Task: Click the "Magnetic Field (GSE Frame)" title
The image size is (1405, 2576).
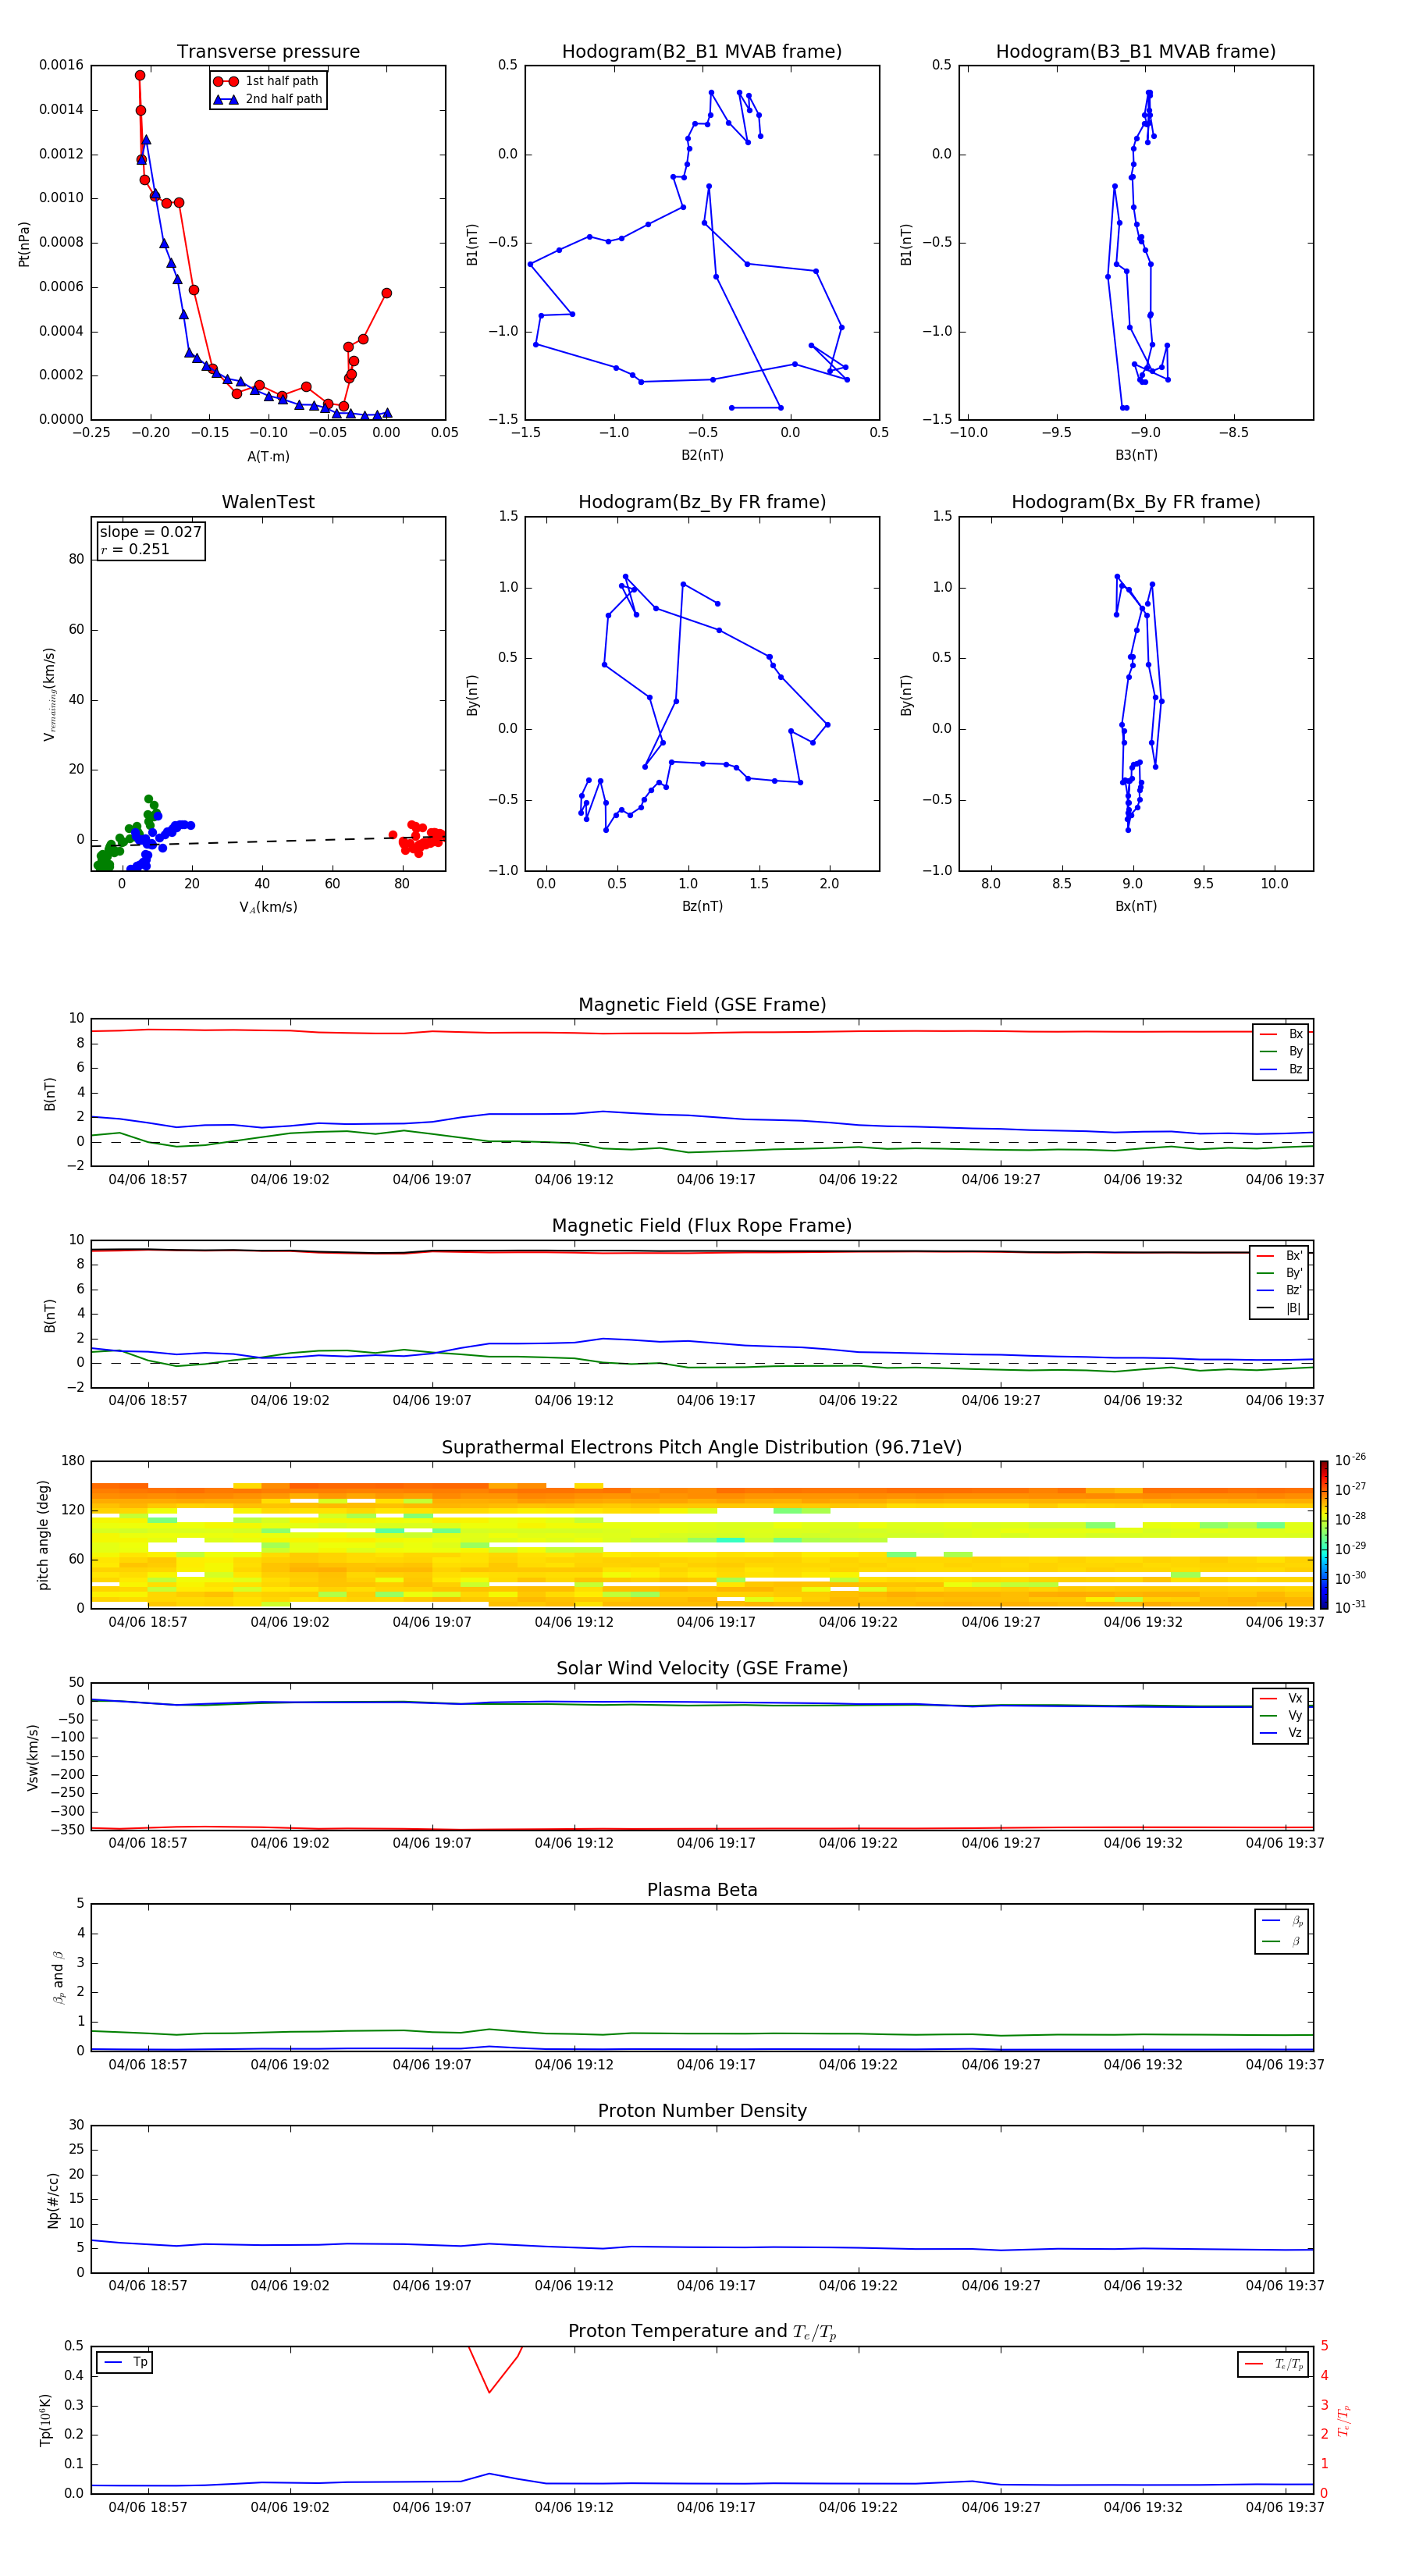Action: pyautogui.click(x=702, y=1005)
